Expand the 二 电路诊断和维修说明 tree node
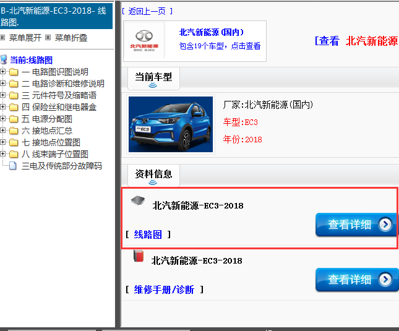 [x=2, y=84]
